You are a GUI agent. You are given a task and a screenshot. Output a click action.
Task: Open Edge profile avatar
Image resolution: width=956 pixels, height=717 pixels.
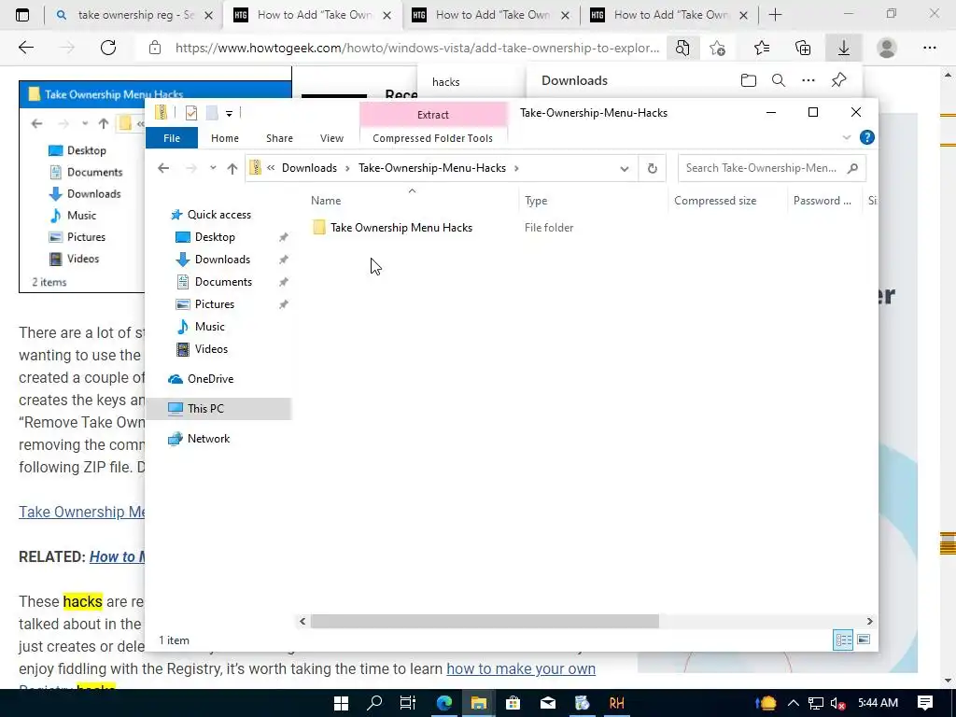887,49
